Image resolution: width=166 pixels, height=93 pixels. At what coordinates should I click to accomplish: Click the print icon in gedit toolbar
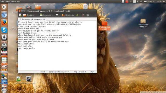[57, 15]
